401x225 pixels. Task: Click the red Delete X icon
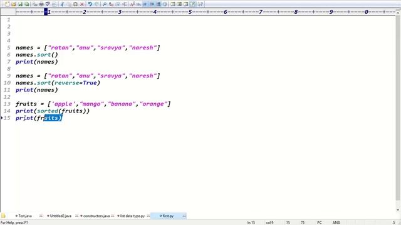point(82,4)
